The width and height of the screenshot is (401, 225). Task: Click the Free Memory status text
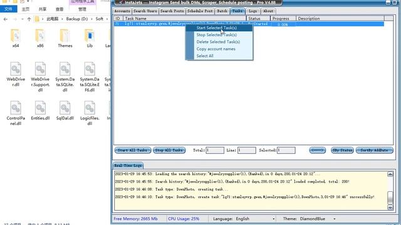(135, 219)
